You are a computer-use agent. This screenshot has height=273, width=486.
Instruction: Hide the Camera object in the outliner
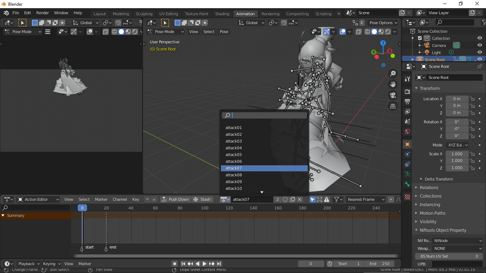480,45
